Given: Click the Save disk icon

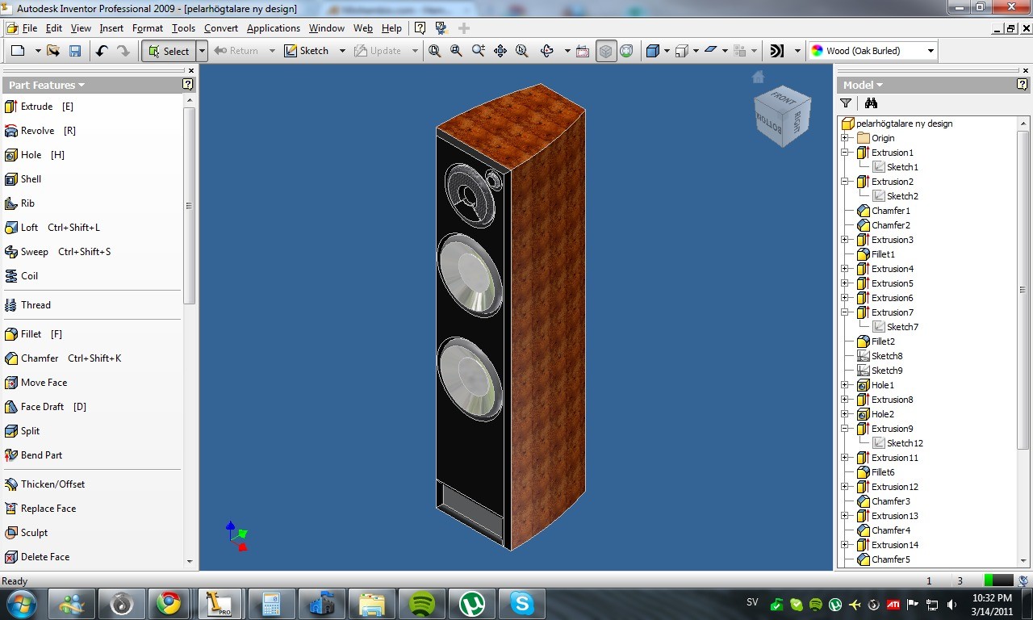Looking at the screenshot, I should [x=75, y=51].
